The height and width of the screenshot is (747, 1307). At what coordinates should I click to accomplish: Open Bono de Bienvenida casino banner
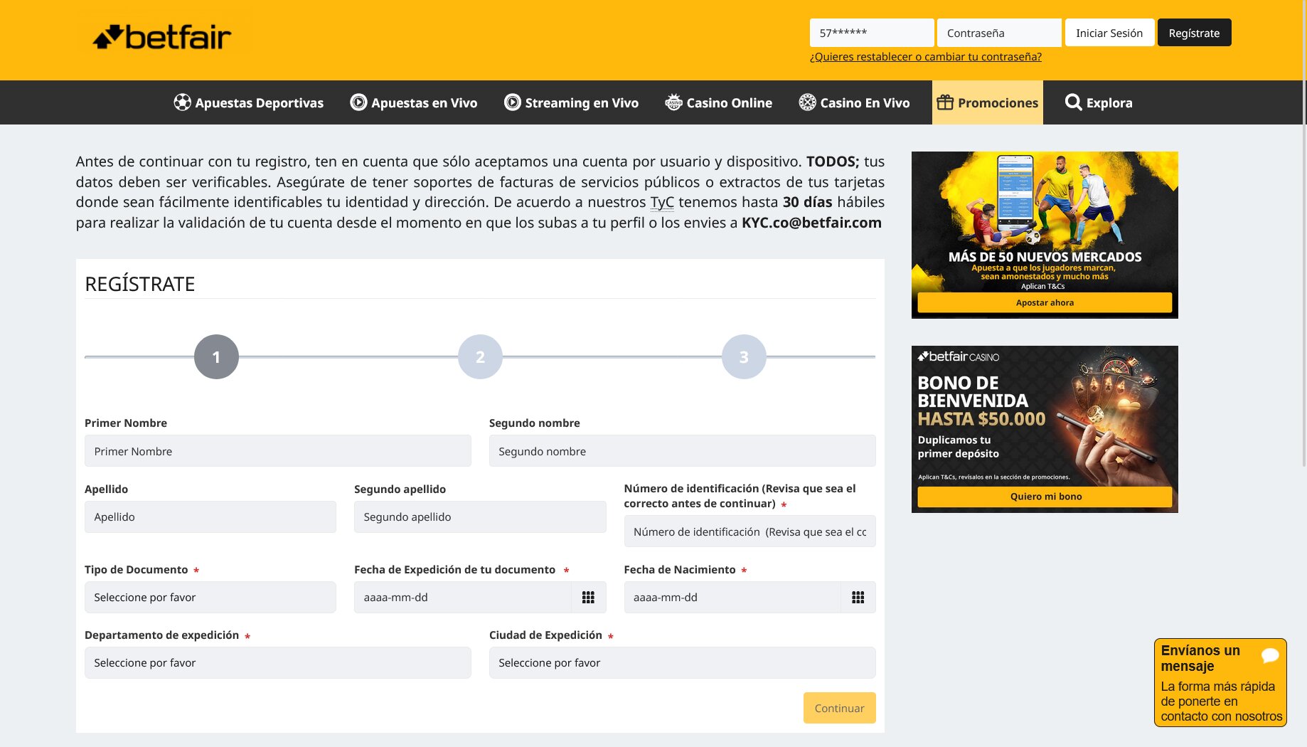[1045, 429]
